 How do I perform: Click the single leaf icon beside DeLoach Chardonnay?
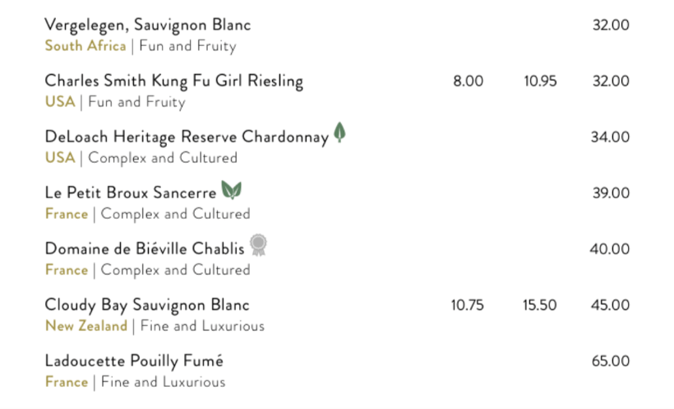pos(339,132)
